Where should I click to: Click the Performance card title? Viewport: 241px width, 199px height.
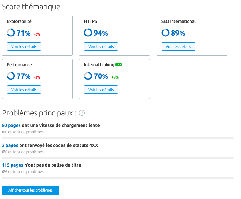[20, 65]
